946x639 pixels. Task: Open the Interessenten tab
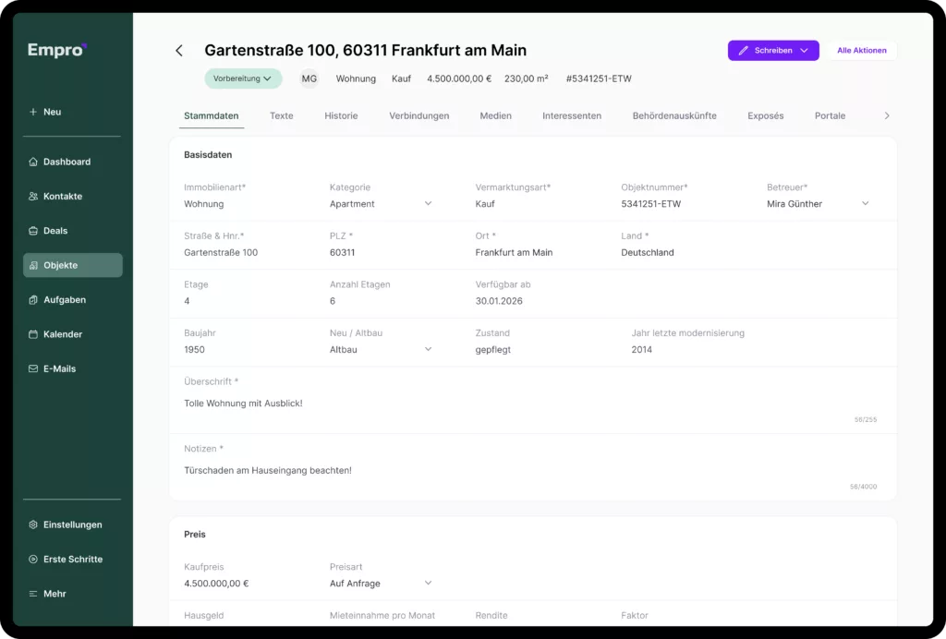click(571, 116)
